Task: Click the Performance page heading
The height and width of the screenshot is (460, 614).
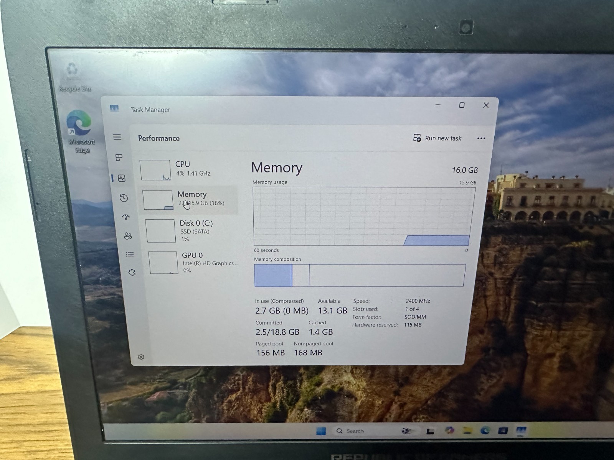Action: 159,138
